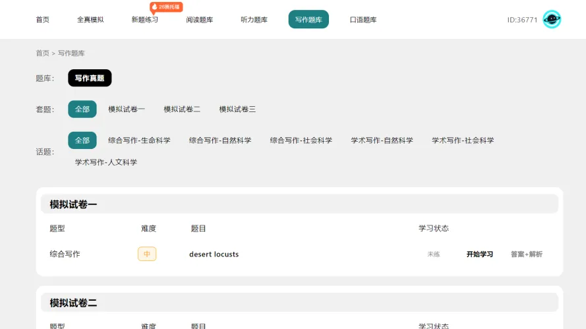The width and height of the screenshot is (586, 329).
Task: Click 题目 column header in 模拟试卷一
Action: pyautogui.click(x=198, y=228)
